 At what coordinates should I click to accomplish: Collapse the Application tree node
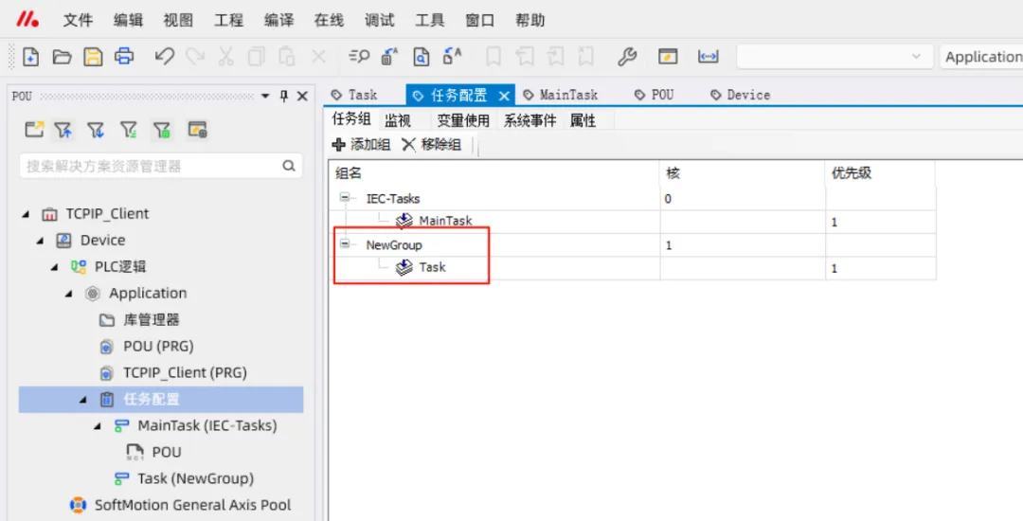click(68, 294)
